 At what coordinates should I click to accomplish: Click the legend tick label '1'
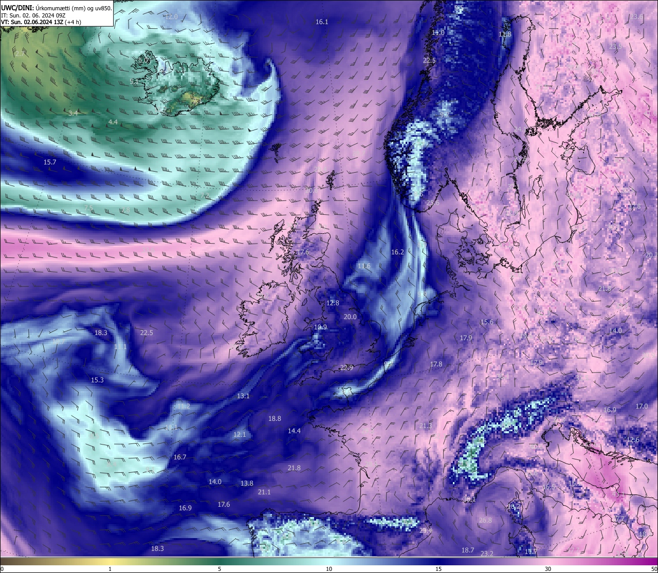(x=110, y=569)
